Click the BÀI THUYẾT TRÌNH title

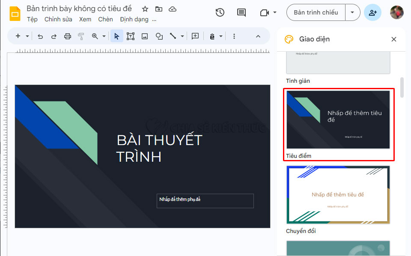[159, 148]
